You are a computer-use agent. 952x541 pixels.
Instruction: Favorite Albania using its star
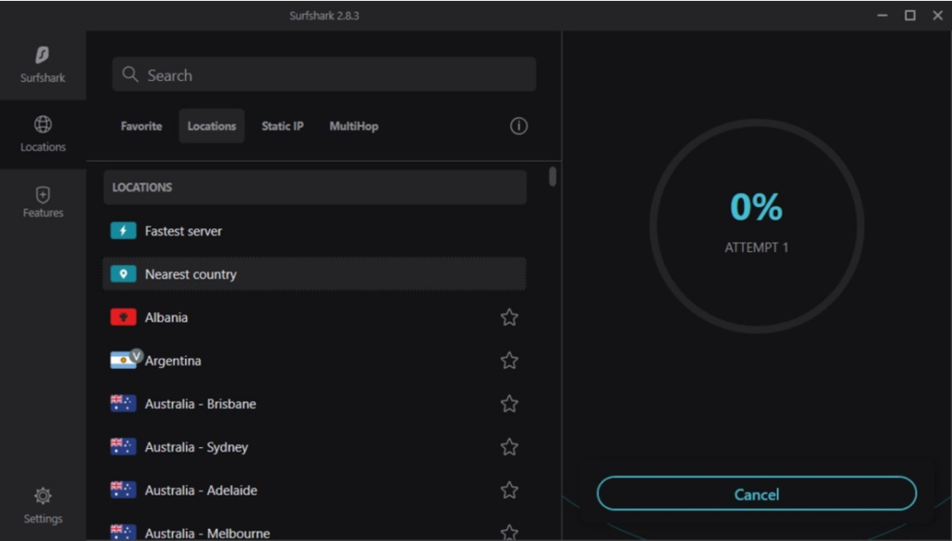(509, 317)
